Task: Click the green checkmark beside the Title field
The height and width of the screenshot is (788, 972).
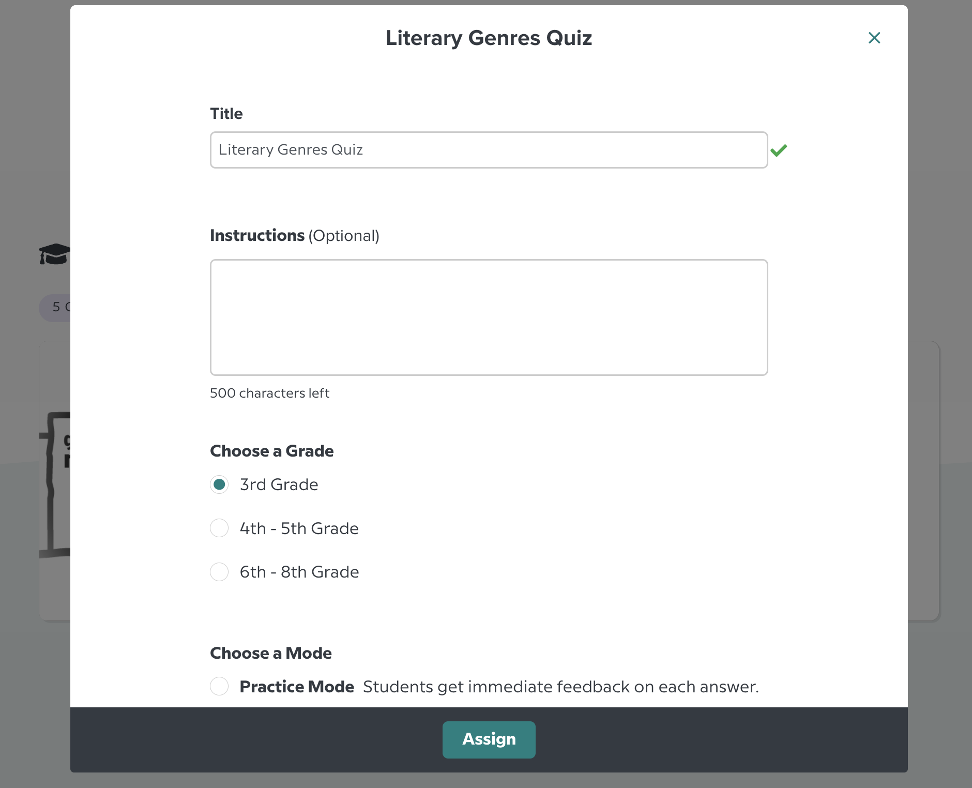Action: pyautogui.click(x=780, y=150)
